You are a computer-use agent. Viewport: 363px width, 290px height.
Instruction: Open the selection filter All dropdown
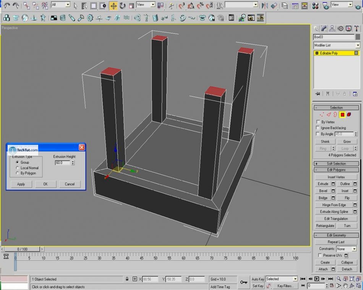click(61, 5)
